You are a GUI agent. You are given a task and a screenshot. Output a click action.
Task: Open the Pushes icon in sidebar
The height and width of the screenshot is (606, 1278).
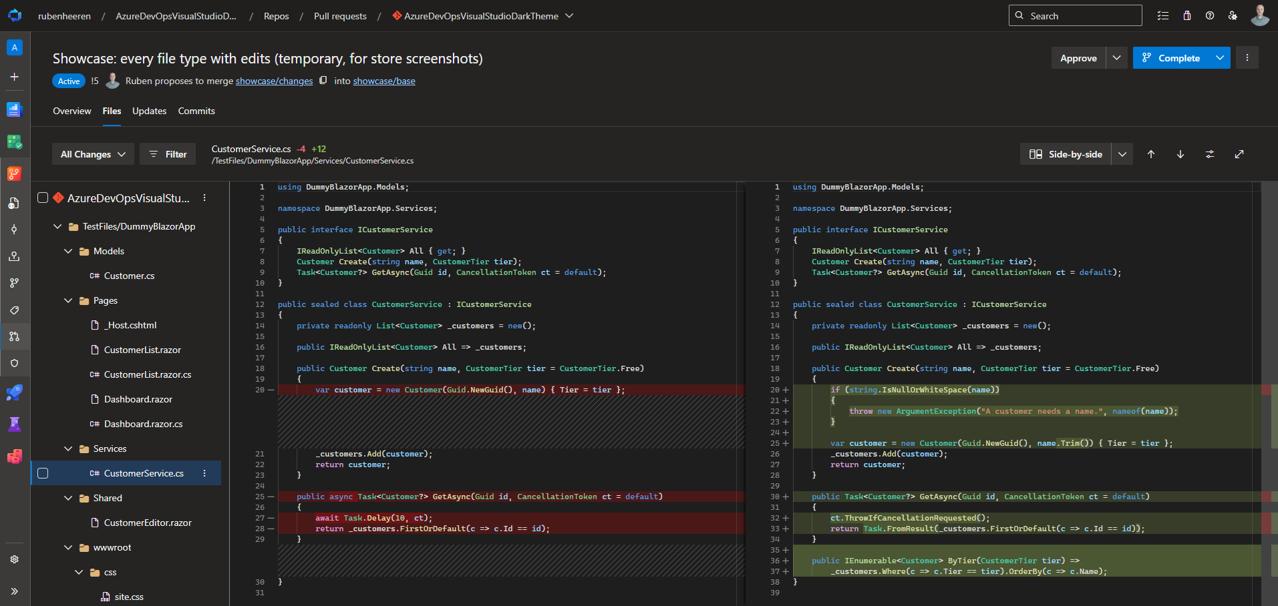point(15,256)
